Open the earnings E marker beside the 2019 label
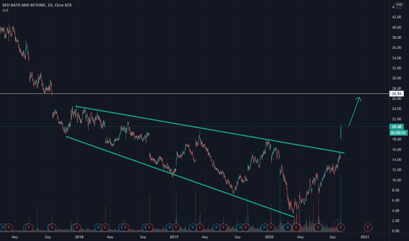The width and height of the screenshot is (409, 241). [x=176, y=227]
